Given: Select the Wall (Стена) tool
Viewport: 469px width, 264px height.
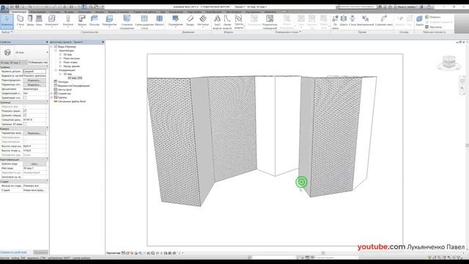Looking at the screenshot, I should tap(20, 21).
